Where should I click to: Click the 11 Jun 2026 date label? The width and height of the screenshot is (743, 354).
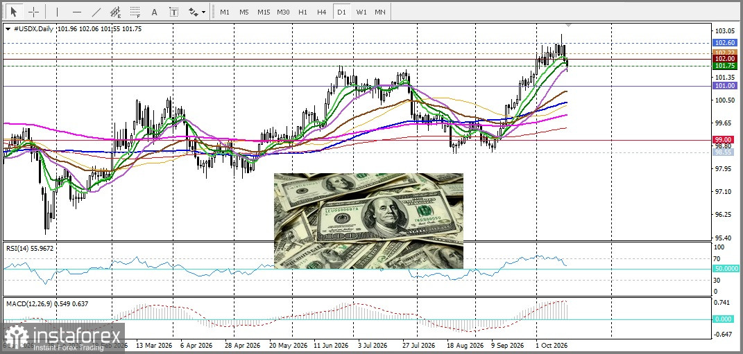click(331, 346)
